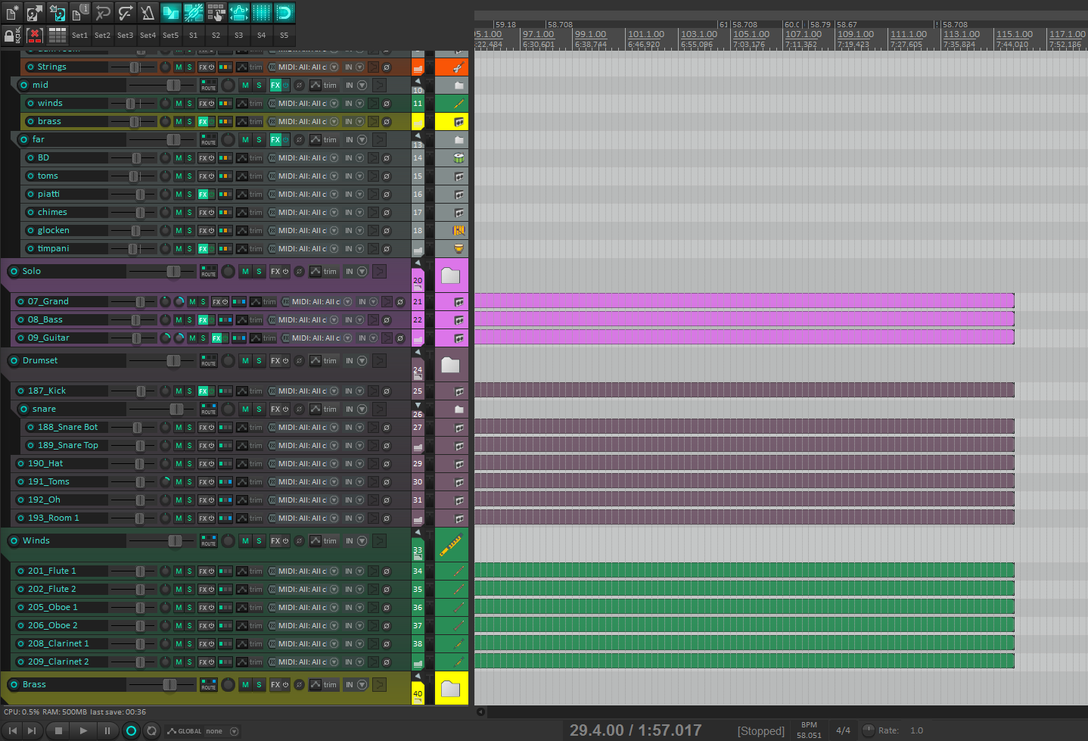
Task: Collapse the Solo folder track arrow
Action: point(418,263)
